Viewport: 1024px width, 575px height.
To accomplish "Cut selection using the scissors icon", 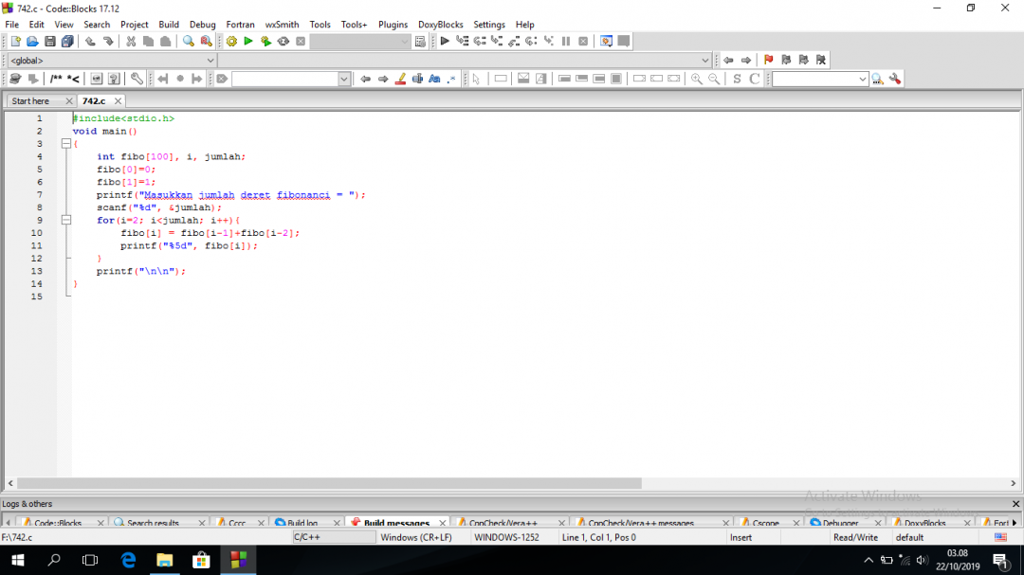I will [x=131, y=41].
